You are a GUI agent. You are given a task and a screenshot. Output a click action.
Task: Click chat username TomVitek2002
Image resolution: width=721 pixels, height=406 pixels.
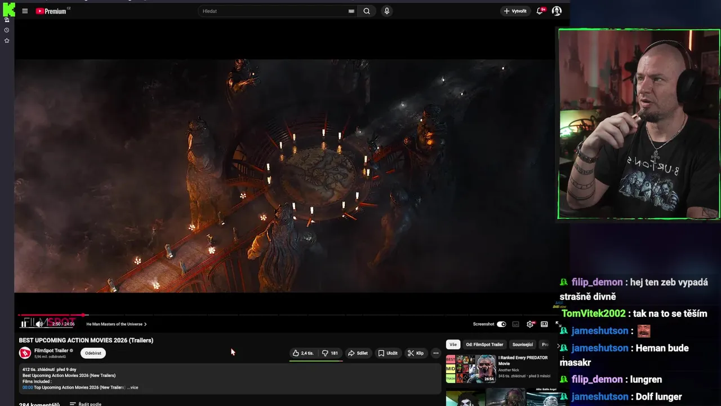(593, 314)
